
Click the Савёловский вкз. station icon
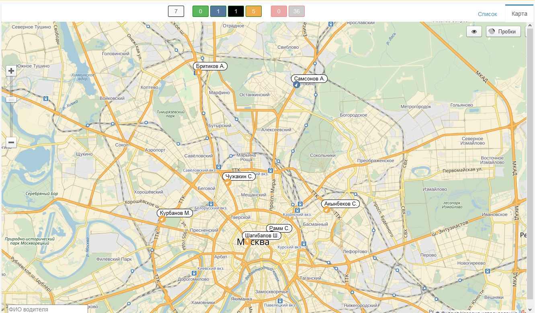click(x=218, y=167)
